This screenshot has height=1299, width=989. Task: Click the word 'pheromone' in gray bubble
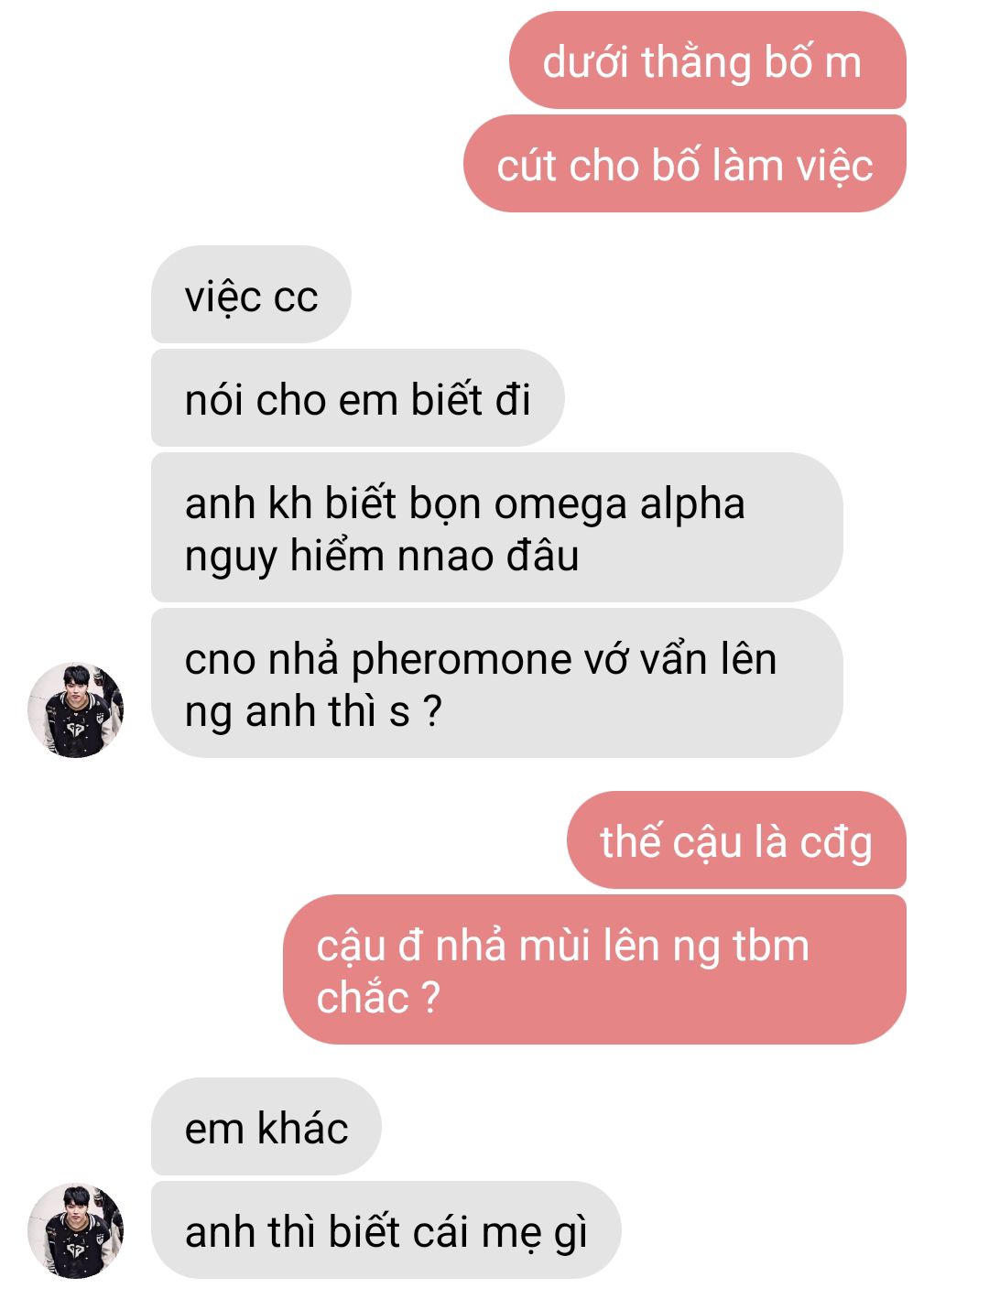point(449,661)
